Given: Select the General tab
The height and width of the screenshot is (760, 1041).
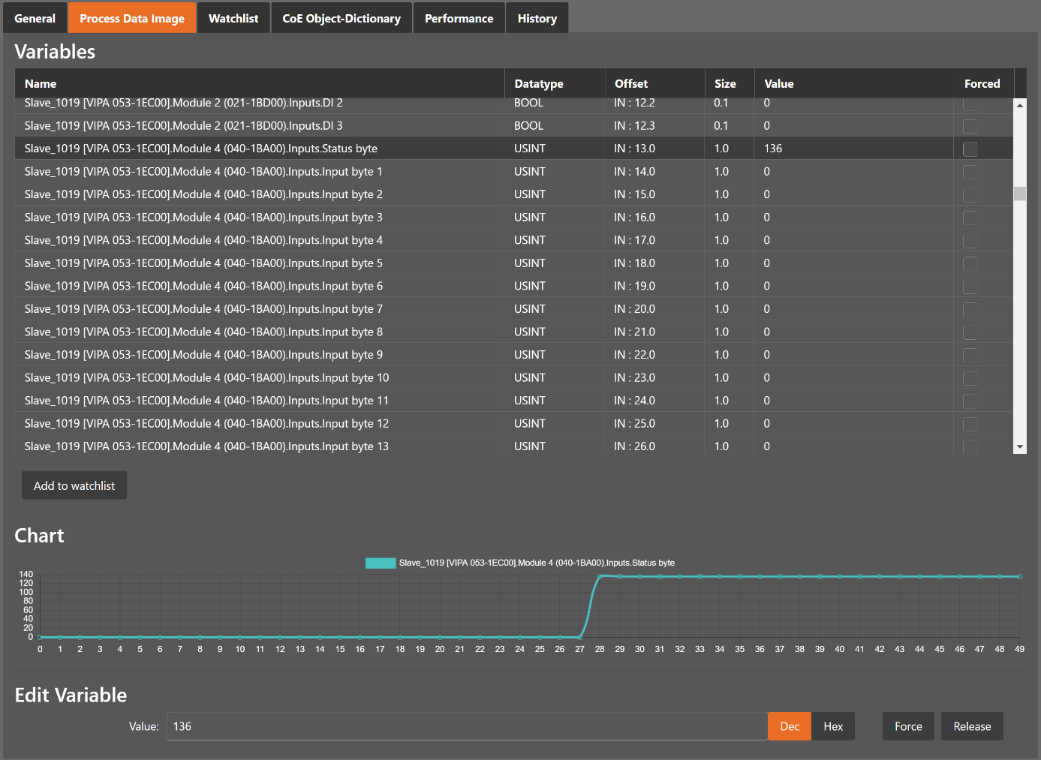Looking at the screenshot, I should pyautogui.click(x=35, y=18).
